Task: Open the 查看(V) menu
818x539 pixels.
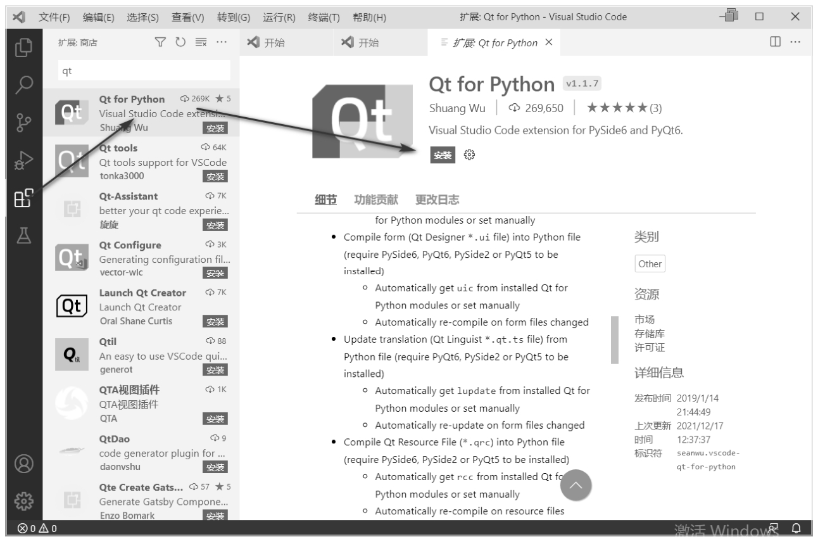Action: coord(188,17)
